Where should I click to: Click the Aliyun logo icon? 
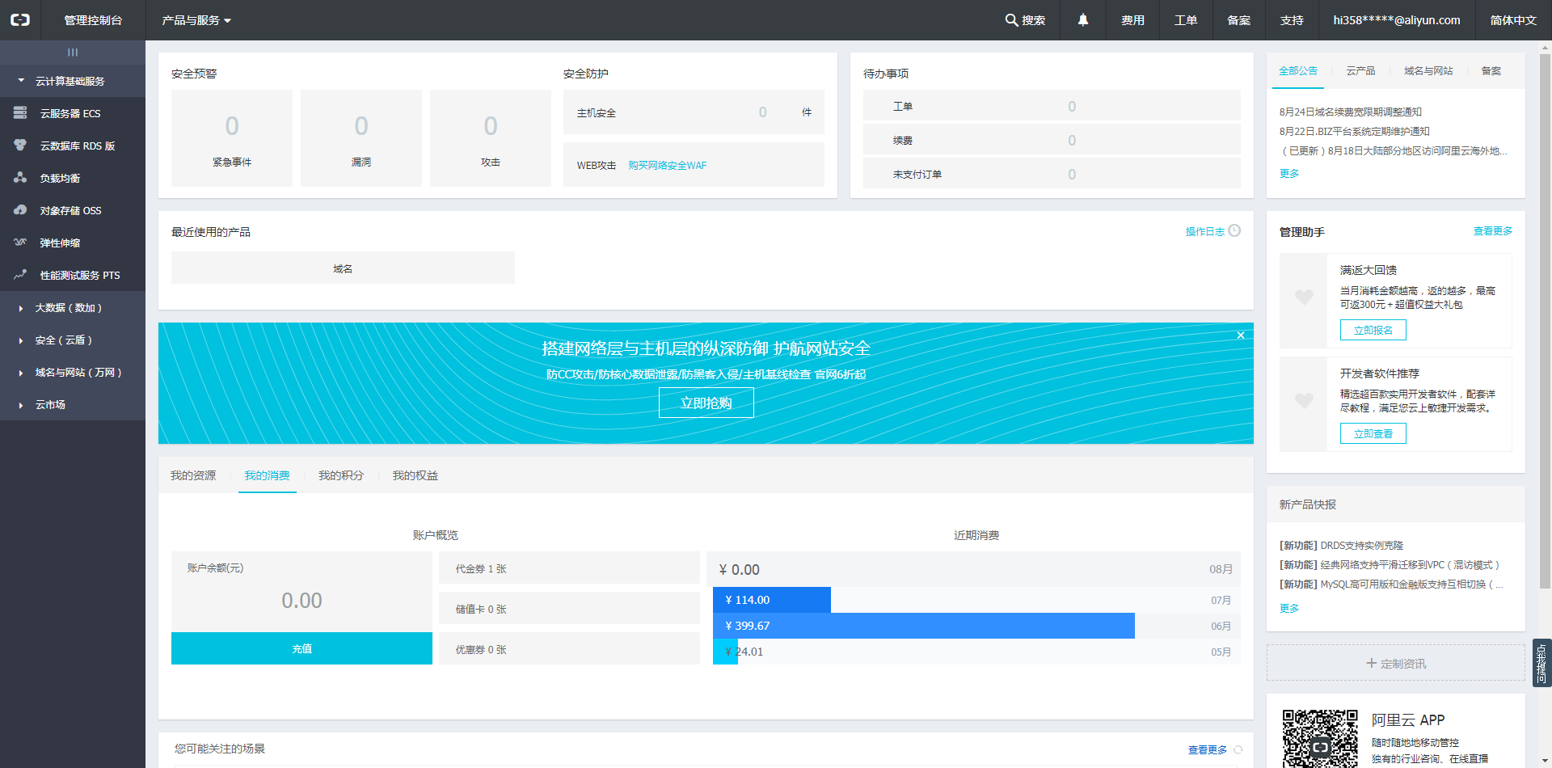tap(20, 20)
